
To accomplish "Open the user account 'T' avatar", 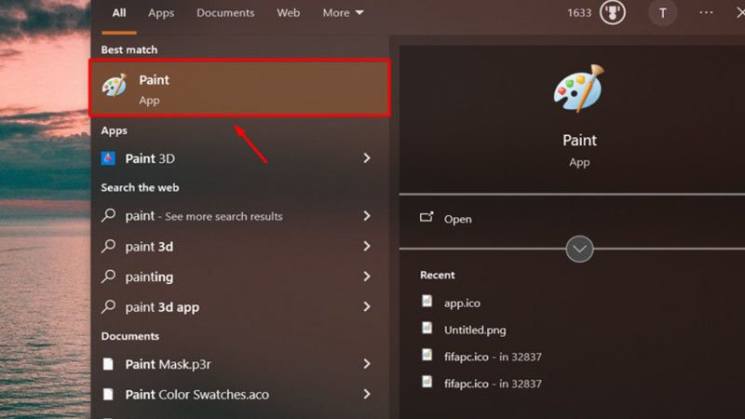I will (x=662, y=13).
